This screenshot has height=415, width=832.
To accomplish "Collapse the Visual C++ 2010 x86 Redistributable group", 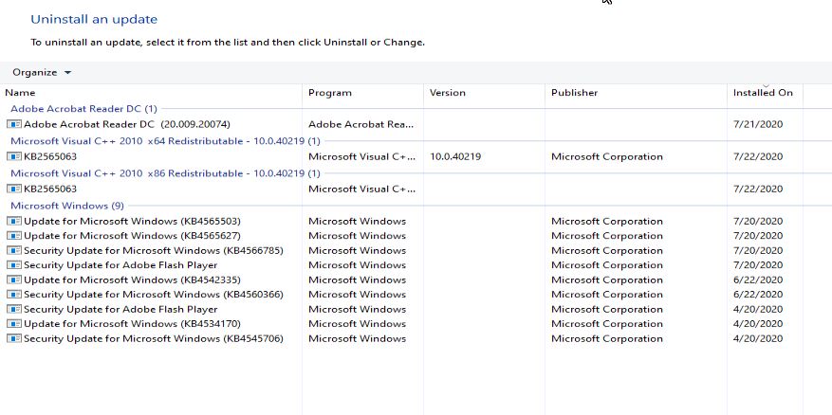I will pos(165,173).
